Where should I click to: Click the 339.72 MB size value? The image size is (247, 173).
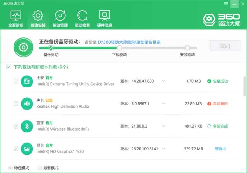click(x=193, y=149)
